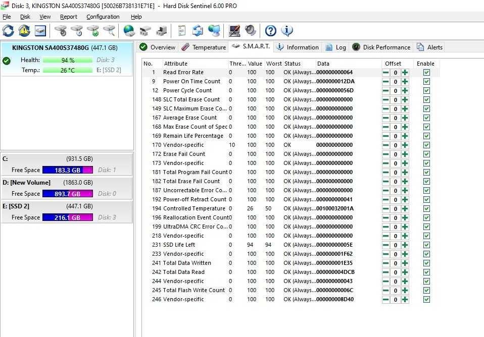This screenshot has width=484, height=337.
Task: Click the C: drive free space bar
Action: (68, 170)
